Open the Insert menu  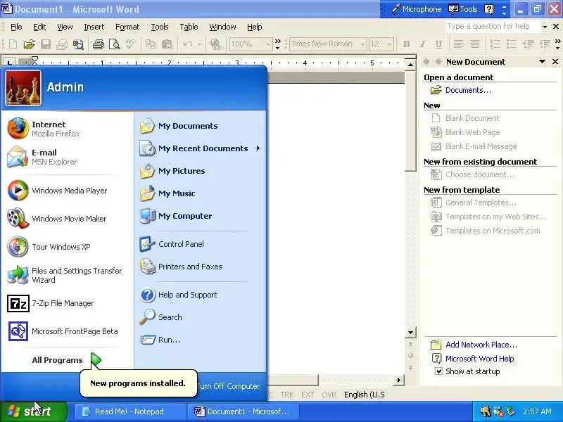coord(94,27)
